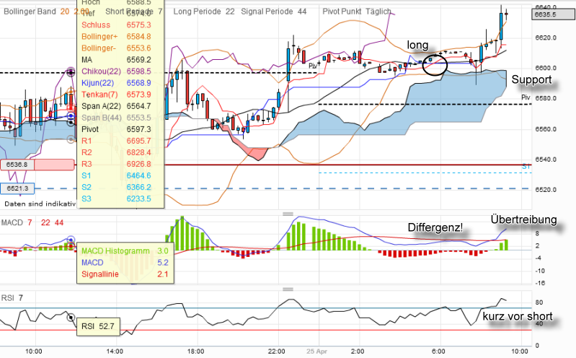576x358 pixels.
Task: Click the RSI axis value 80
Action: click(539, 302)
